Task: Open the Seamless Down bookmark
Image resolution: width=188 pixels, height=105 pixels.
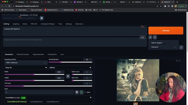Action: click(x=52, y=10)
